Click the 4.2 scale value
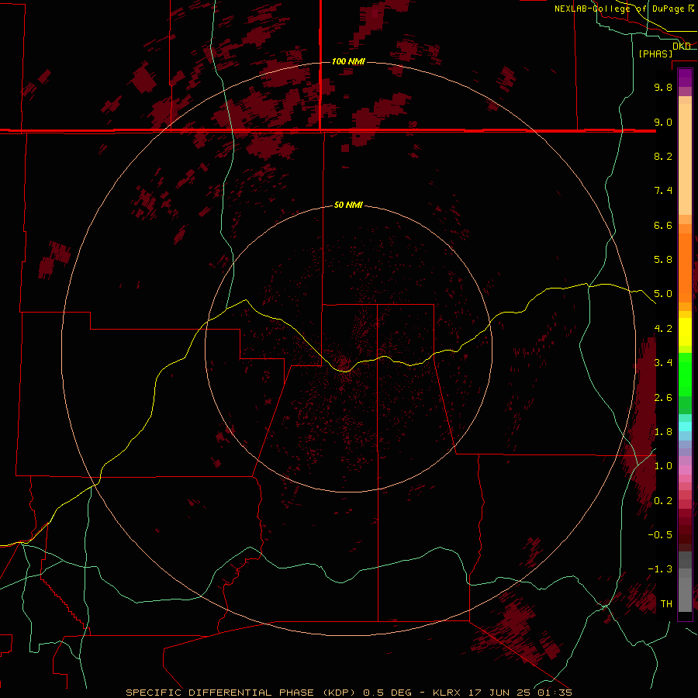This screenshot has height=698, width=698. [663, 329]
